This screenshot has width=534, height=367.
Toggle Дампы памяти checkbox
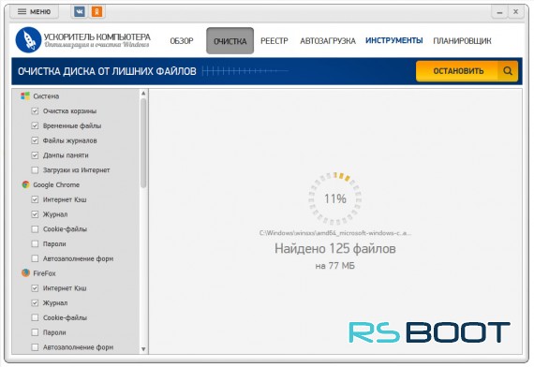pyautogui.click(x=35, y=155)
